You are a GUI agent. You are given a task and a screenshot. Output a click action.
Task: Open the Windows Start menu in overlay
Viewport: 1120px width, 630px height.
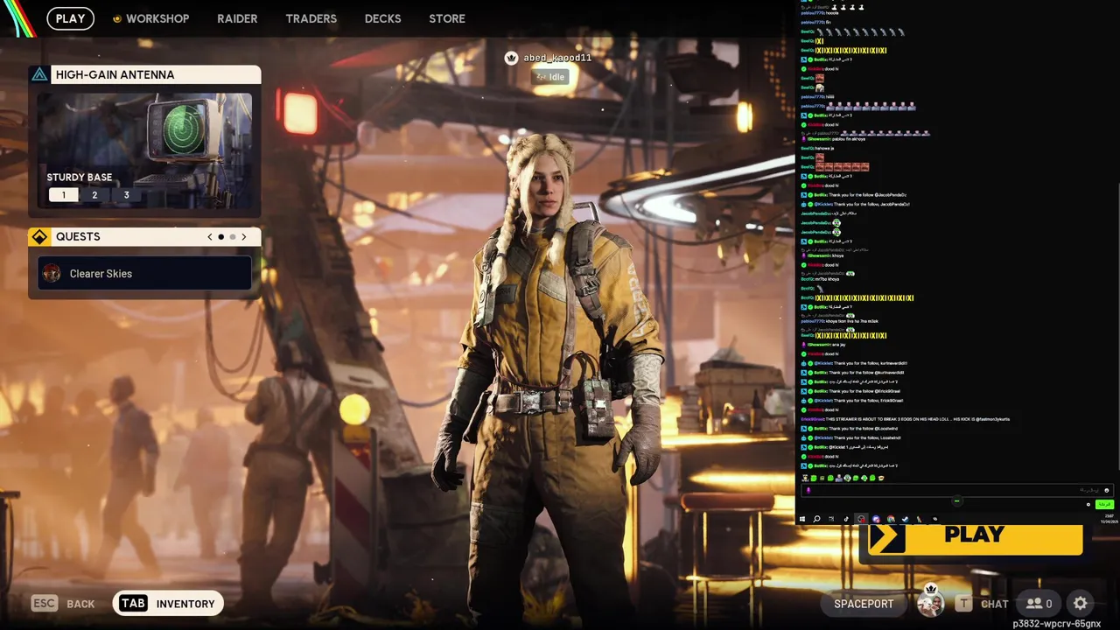[802, 519]
